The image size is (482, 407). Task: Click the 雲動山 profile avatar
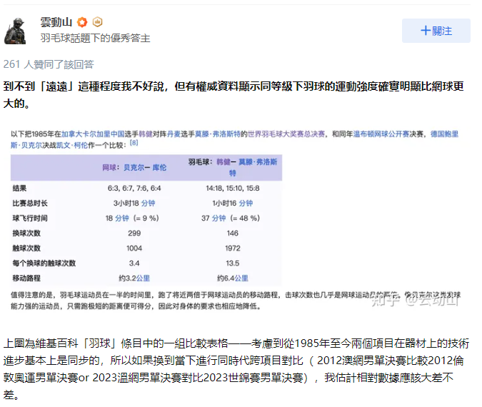[16, 30]
